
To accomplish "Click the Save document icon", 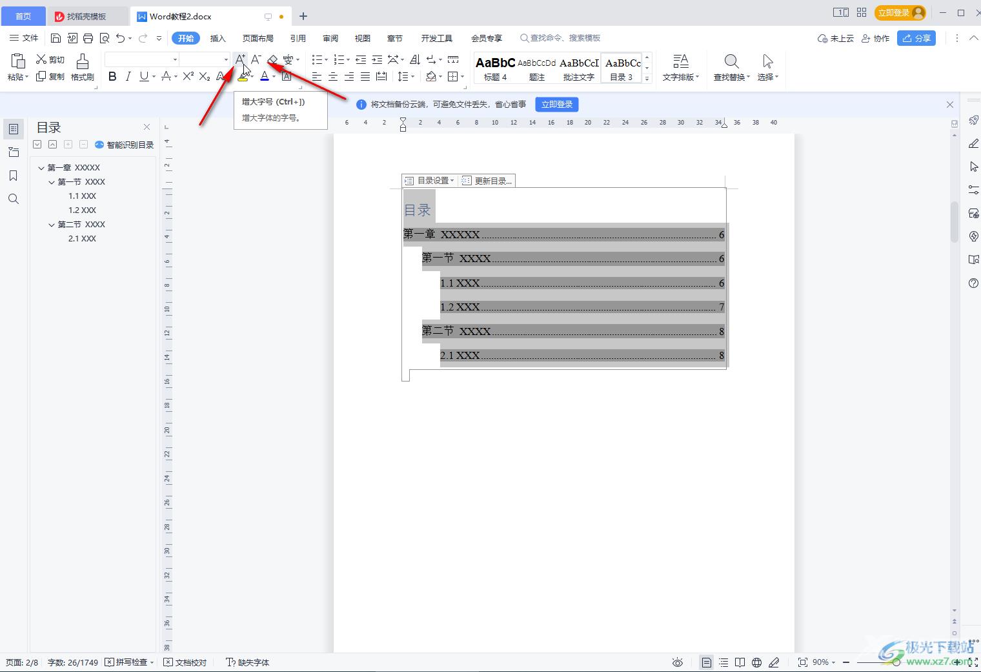I will [x=56, y=38].
